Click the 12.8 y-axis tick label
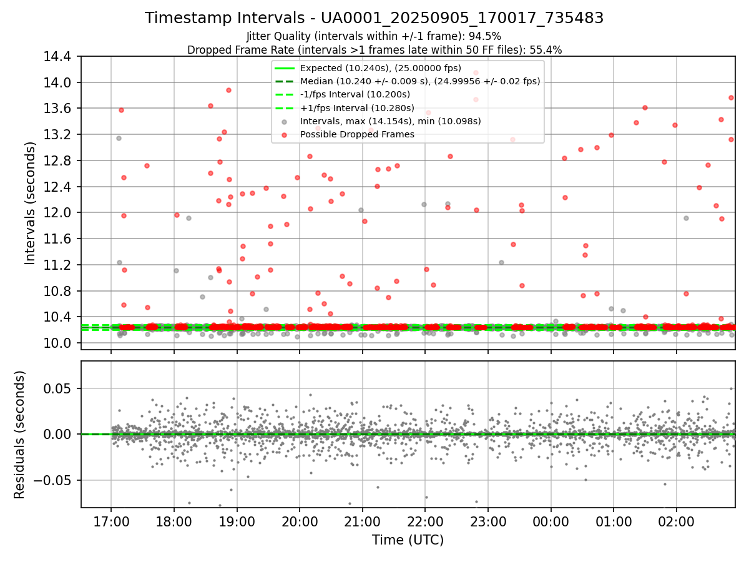This screenshot has height=562, width=749. (58, 161)
